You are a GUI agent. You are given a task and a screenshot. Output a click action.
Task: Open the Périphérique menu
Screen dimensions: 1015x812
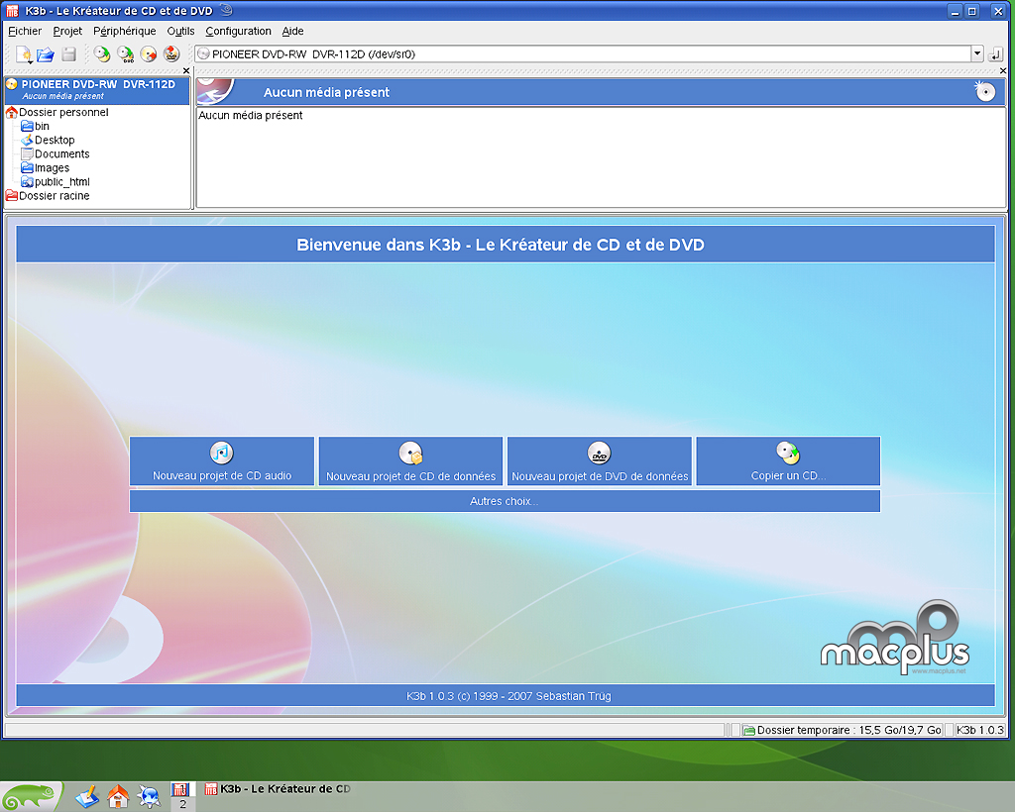click(x=124, y=31)
